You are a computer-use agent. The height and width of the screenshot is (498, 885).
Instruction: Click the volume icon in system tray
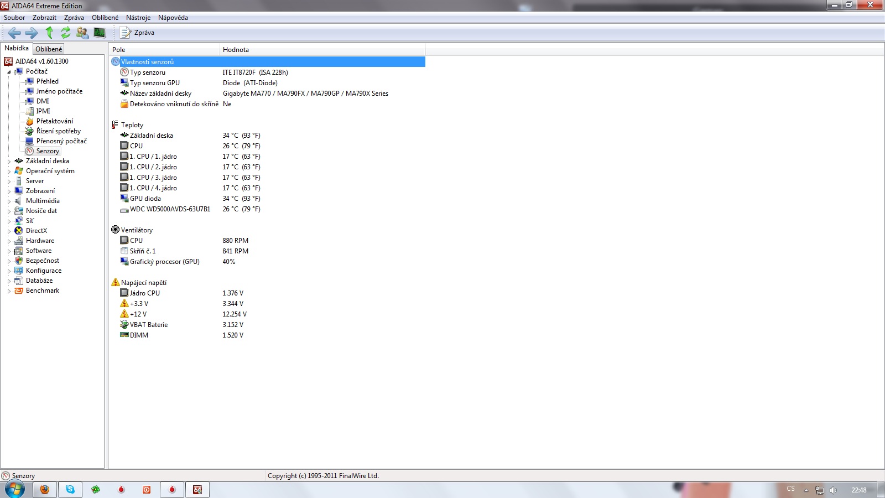[x=834, y=490]
